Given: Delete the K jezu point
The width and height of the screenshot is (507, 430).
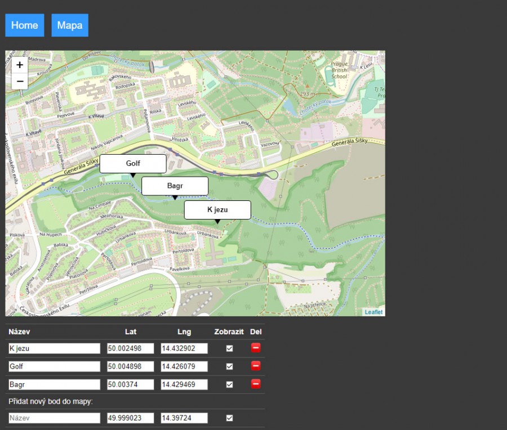Looking at the screenshot, I should pyautogui.click(x=256, y=348).
